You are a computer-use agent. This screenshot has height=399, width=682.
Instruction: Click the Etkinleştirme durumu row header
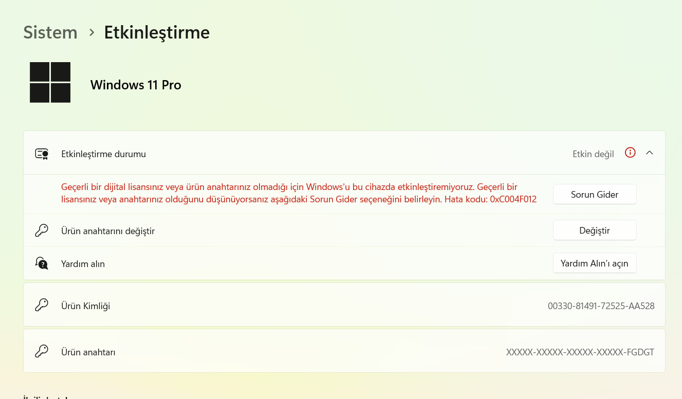coord(344,153)
